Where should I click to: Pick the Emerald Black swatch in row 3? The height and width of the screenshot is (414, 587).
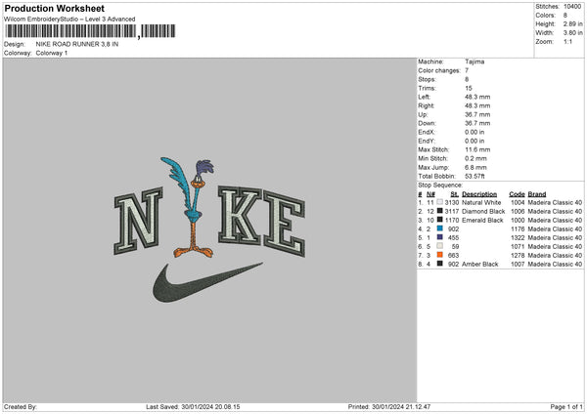(440, 220)
